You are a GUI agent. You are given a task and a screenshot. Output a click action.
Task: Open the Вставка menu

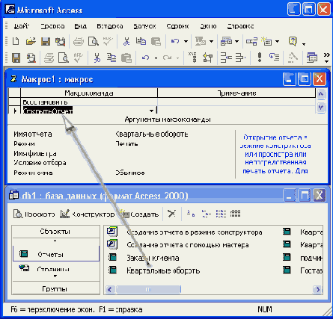[x=110, y=26]
